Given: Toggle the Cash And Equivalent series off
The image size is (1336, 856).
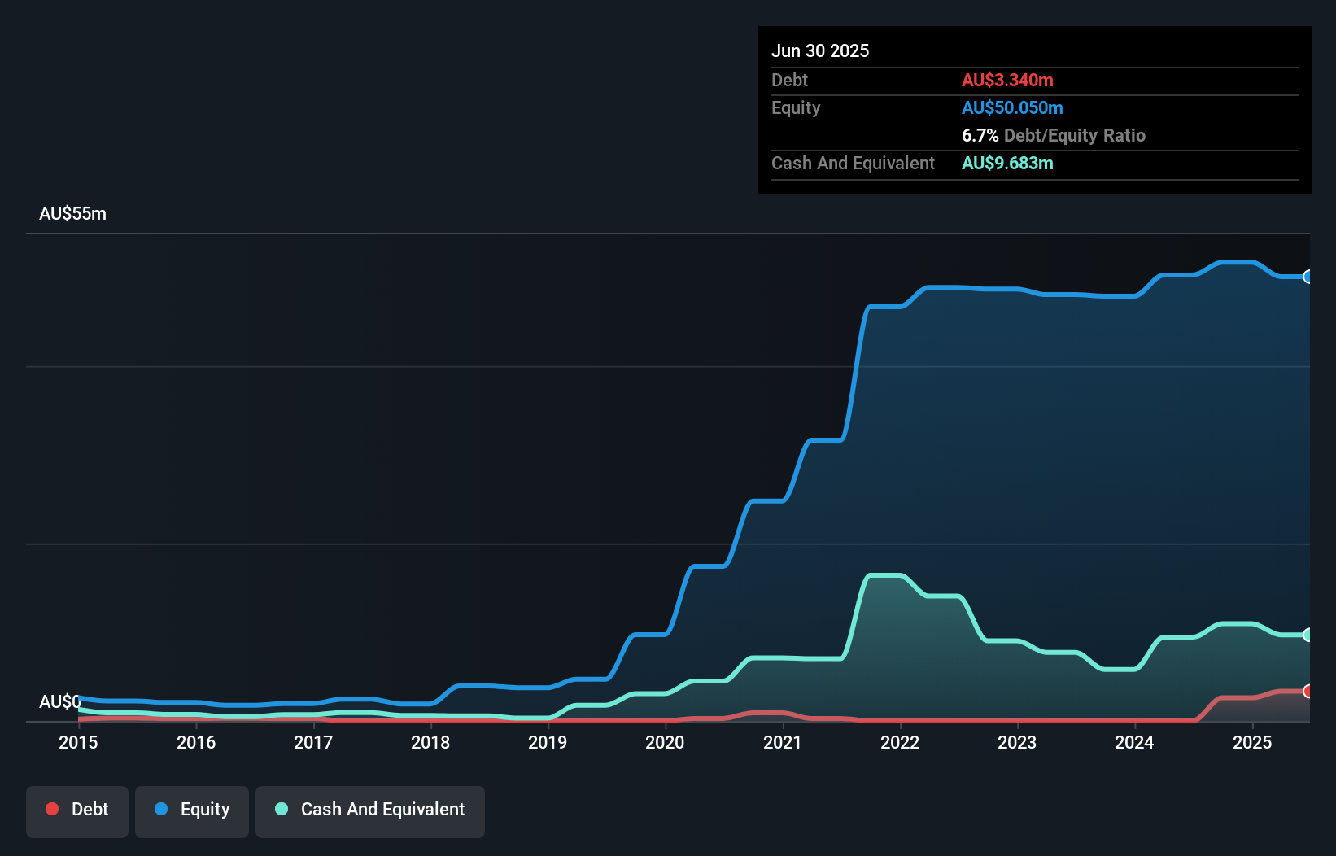Looking at the screenshot, I should (x=369, y=810).
